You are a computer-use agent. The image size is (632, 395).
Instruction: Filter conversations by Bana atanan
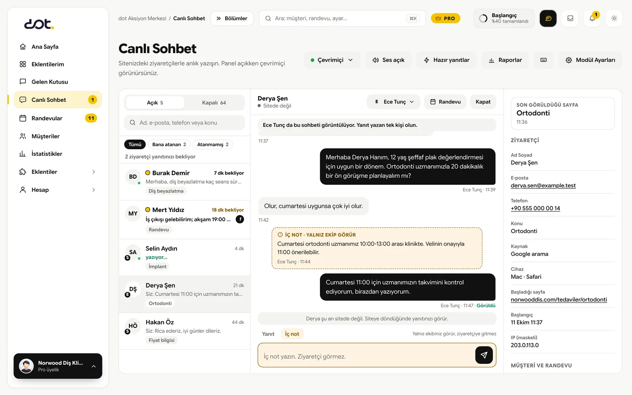tap(169, 144)
